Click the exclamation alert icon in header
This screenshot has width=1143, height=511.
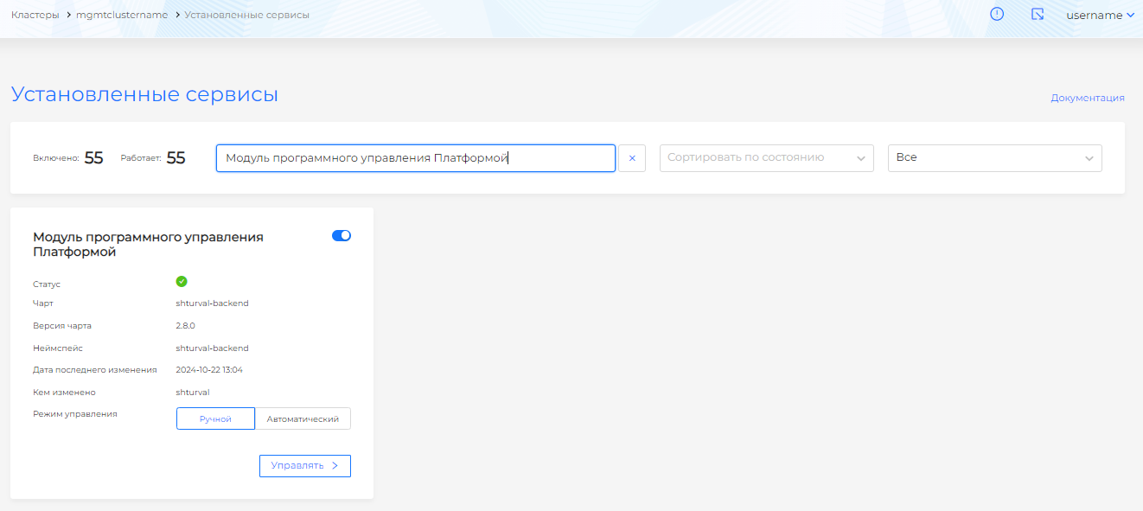click(997, 14)
